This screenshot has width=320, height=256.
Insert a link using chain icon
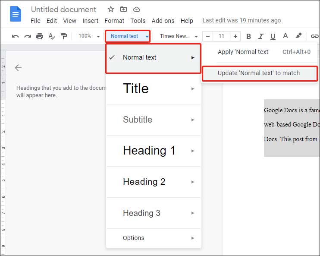pyautogui.click(x=314, y=36)
